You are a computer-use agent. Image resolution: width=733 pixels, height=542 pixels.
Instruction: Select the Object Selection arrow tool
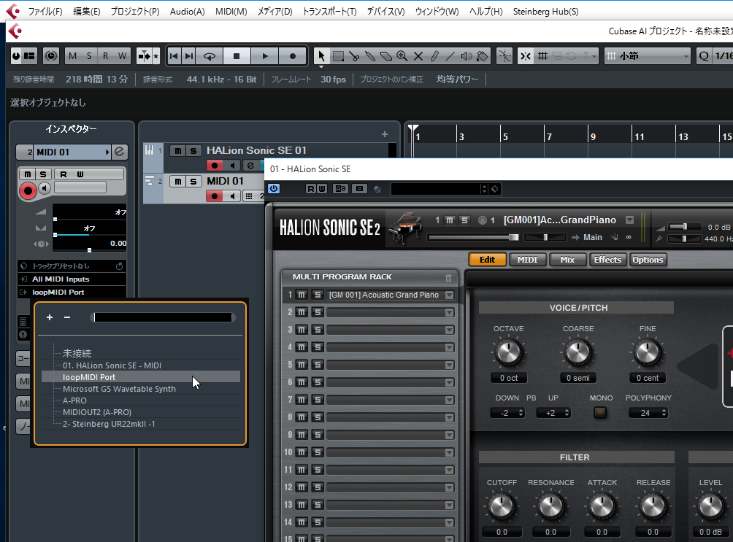pyautogui.click(x=321, y=57)
